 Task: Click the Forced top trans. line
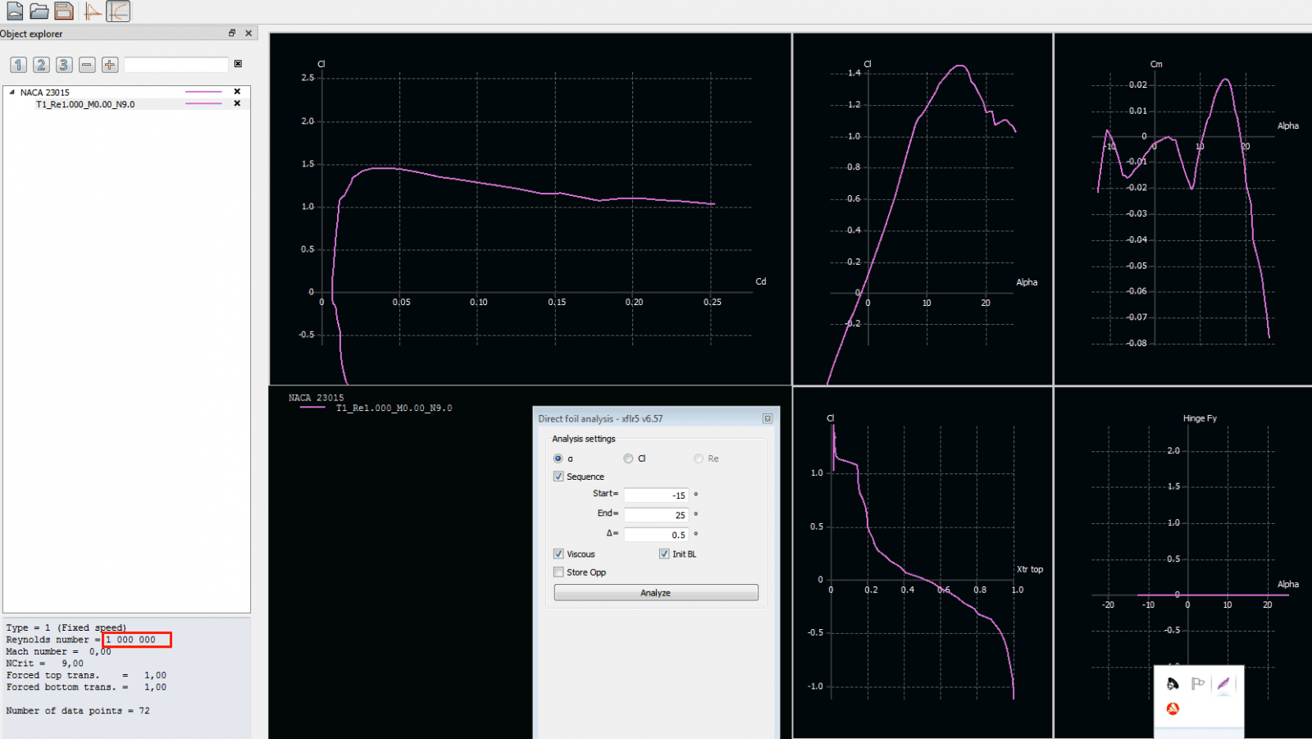coord(86,675)
